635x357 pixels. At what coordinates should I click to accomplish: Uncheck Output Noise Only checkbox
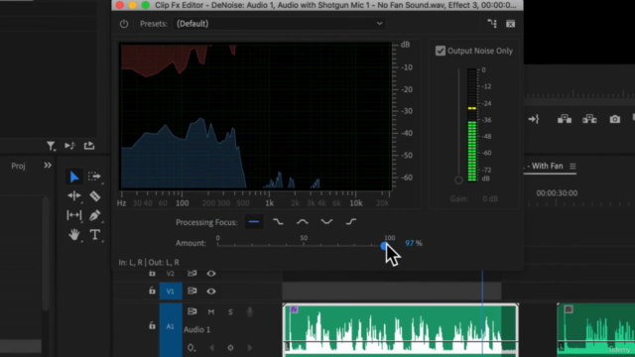[441, 51]
